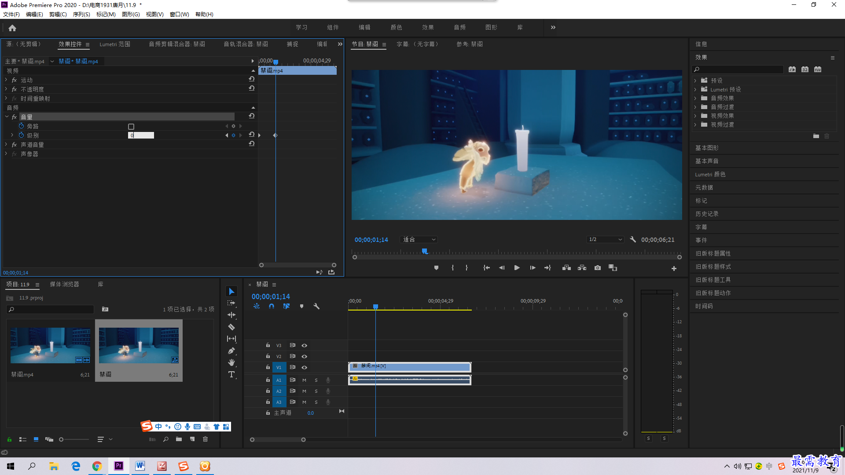Select the Pen tool
Image resolution: width=845 pixels, height=475 pixels.
pos(231,351)
